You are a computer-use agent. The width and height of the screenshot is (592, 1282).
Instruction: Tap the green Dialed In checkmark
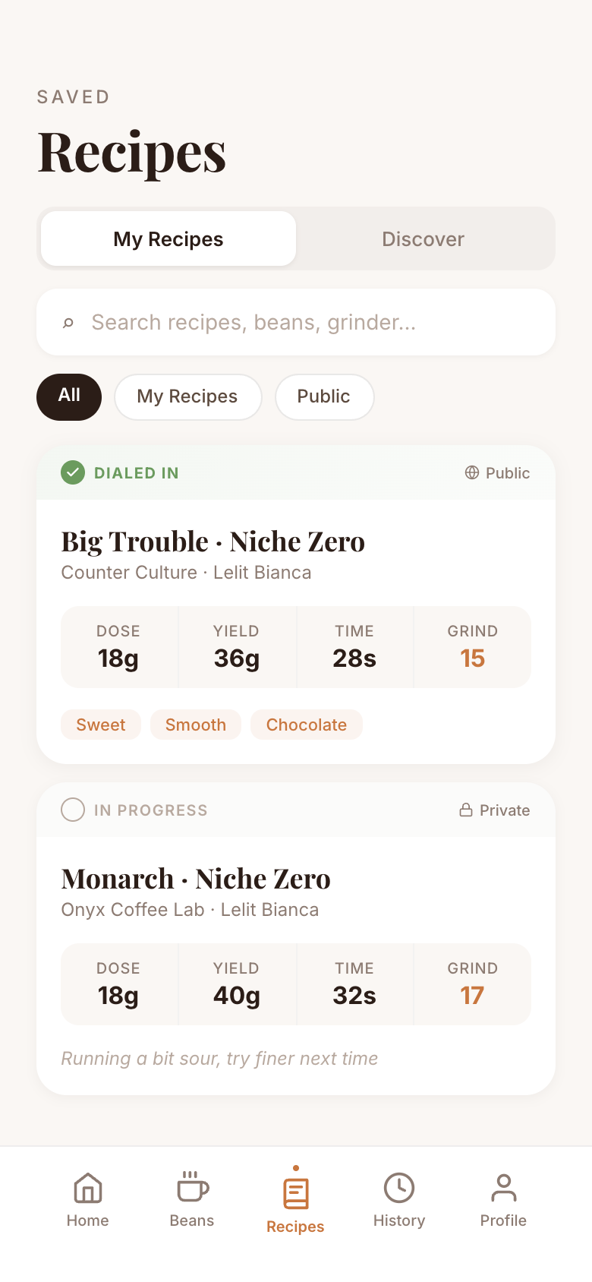pyautogui.click(x=73, y=472)
